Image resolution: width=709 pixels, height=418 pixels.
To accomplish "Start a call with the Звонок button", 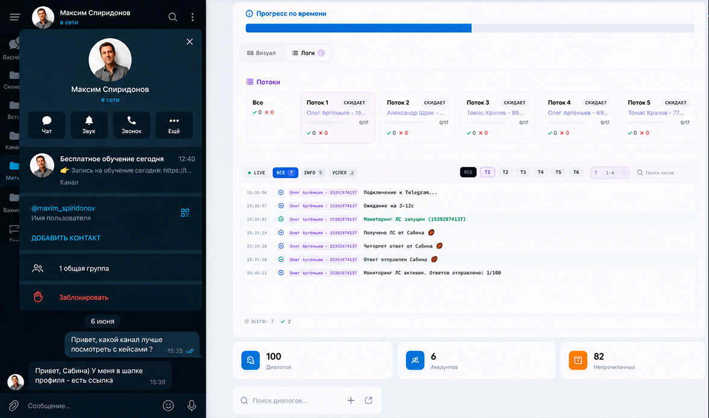I will 131,125.
